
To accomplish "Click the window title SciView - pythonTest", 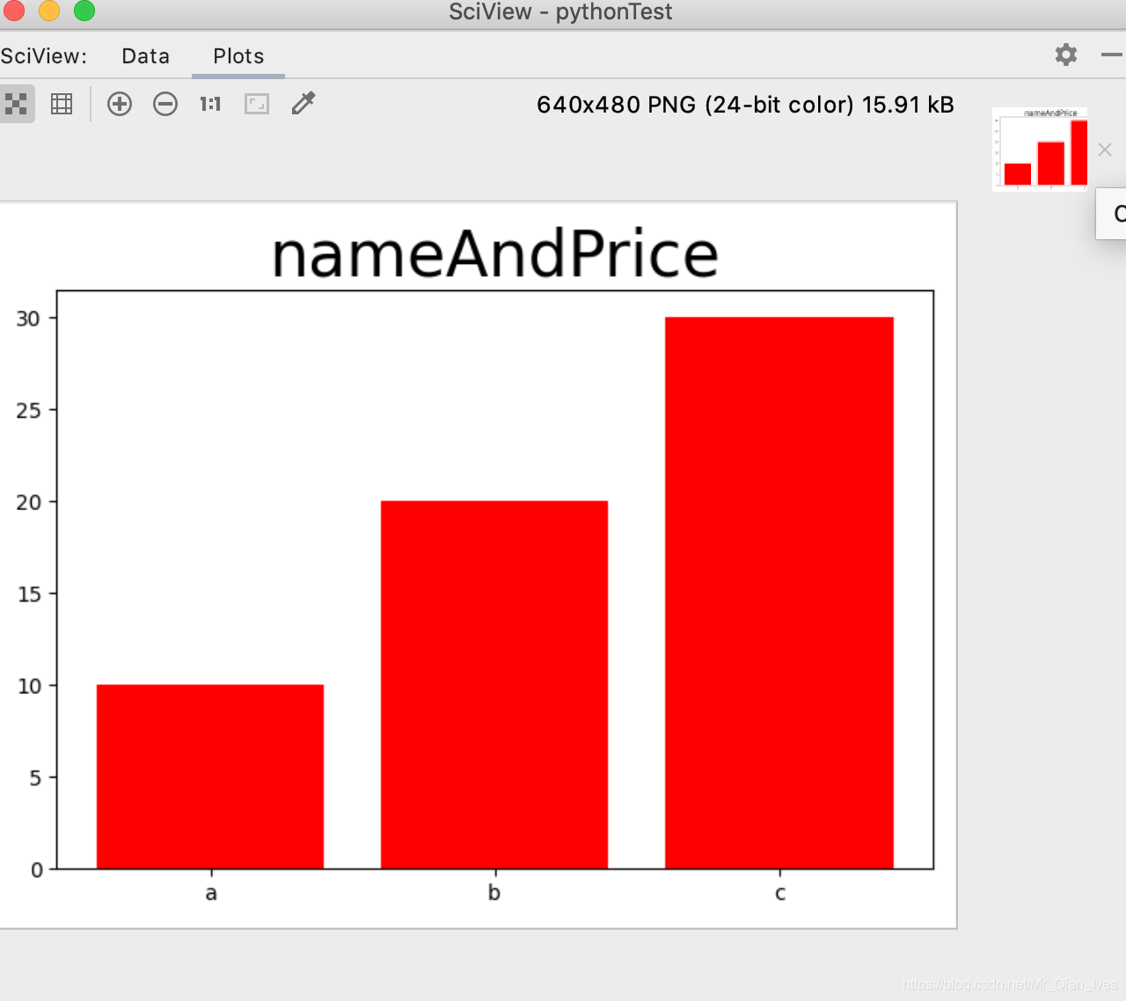I will coord(560,12).
